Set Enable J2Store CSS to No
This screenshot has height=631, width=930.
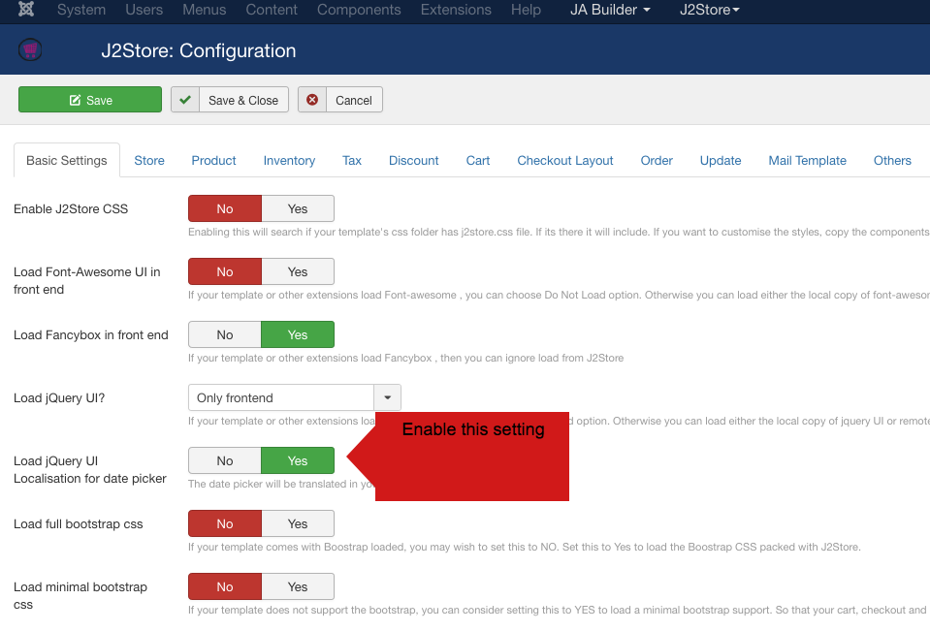click(225, 208)
